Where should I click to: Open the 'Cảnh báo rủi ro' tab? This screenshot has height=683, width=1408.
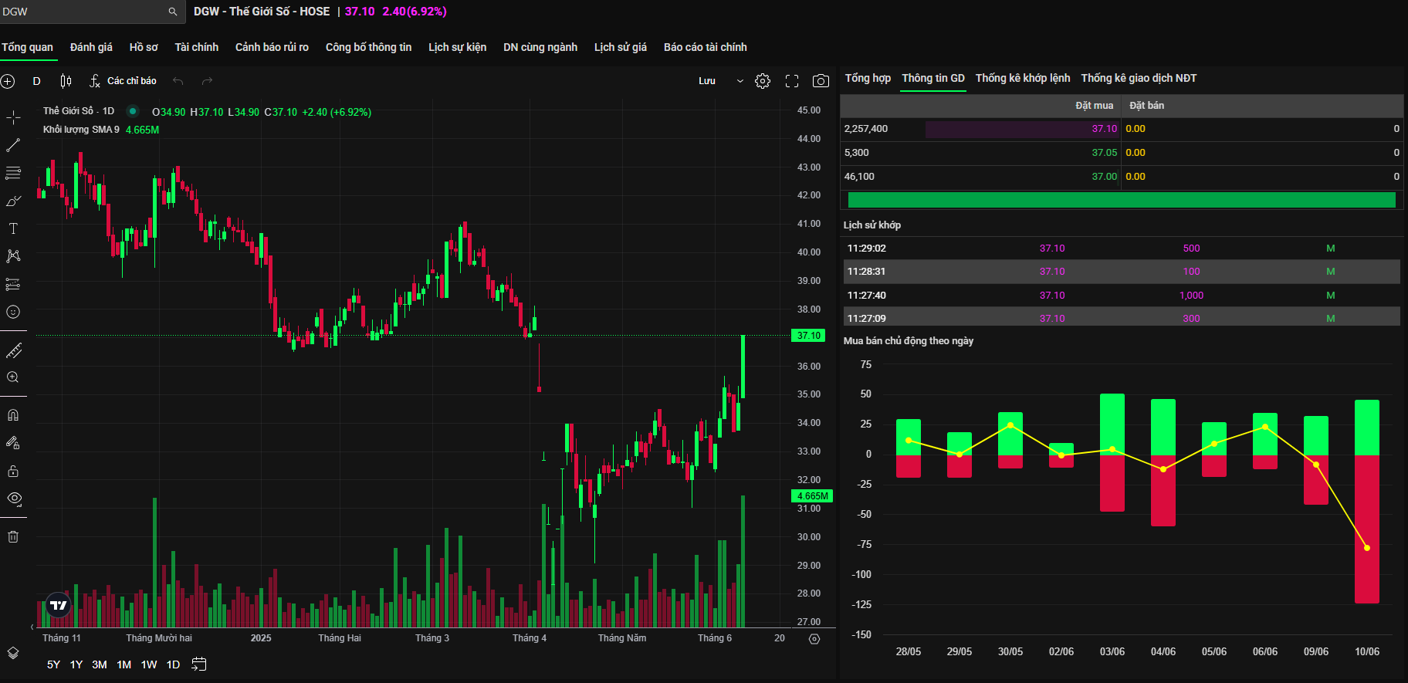click(x=272, y=47)
